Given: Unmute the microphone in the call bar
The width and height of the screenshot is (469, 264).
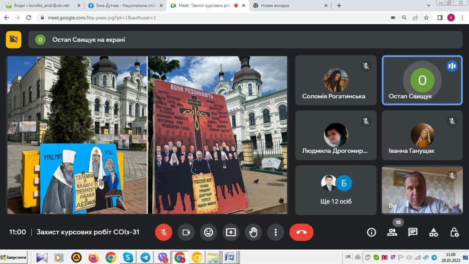Looking at the screenshot, I should [x=164, y=232].
